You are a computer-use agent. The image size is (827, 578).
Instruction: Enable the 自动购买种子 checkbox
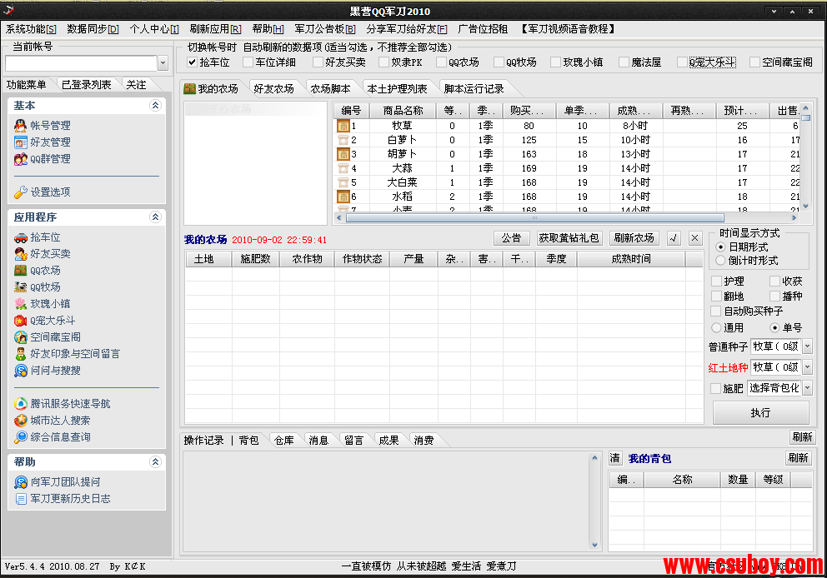tap(716, 311)
